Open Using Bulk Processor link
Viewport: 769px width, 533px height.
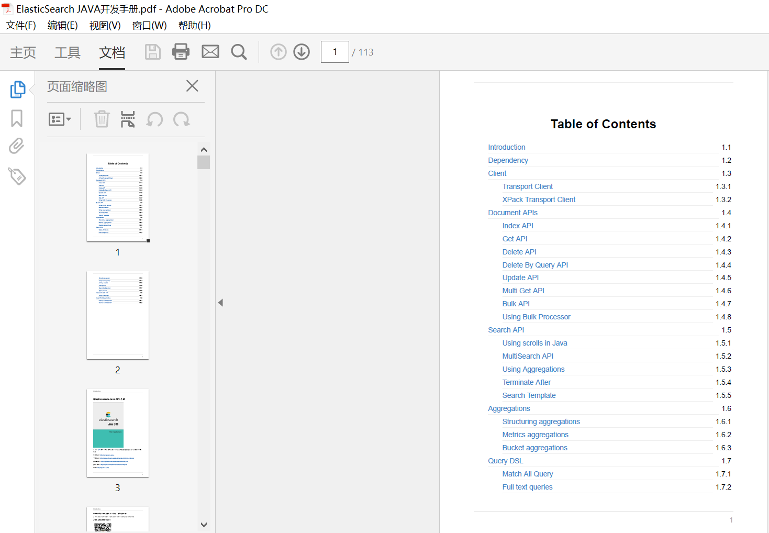coord(536,317)
